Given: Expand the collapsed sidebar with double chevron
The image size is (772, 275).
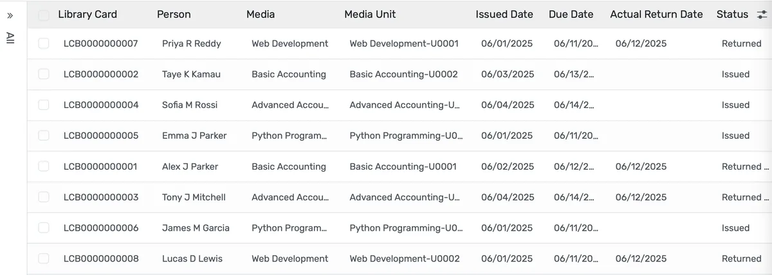Looking at the screenshot, I should [x=10, y=15].
